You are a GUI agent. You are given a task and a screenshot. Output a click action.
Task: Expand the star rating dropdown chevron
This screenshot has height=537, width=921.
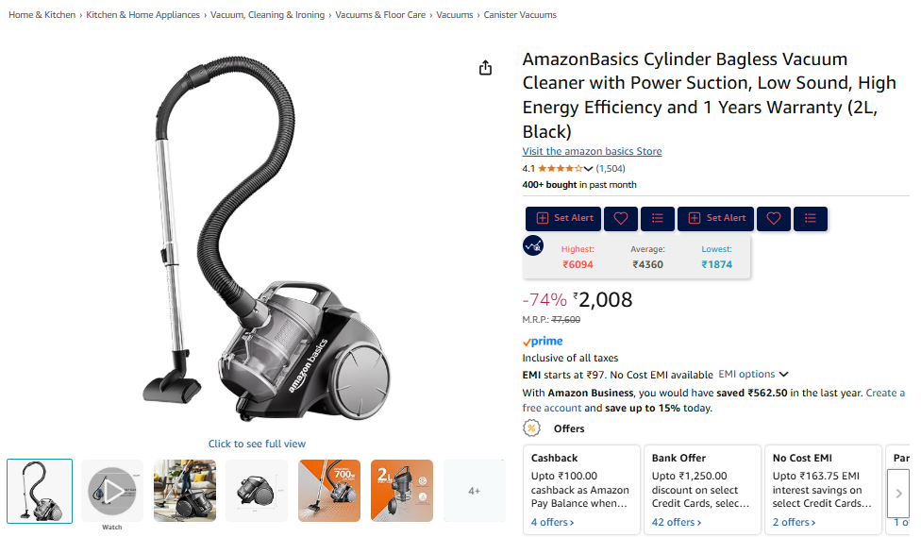tap(588, 169)
